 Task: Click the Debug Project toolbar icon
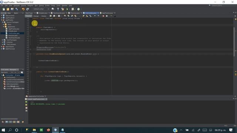pos(73,9)
